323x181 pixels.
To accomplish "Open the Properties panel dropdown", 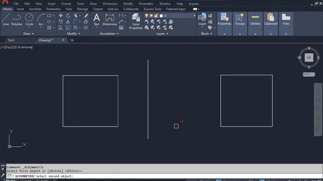I will pos(224,34).
